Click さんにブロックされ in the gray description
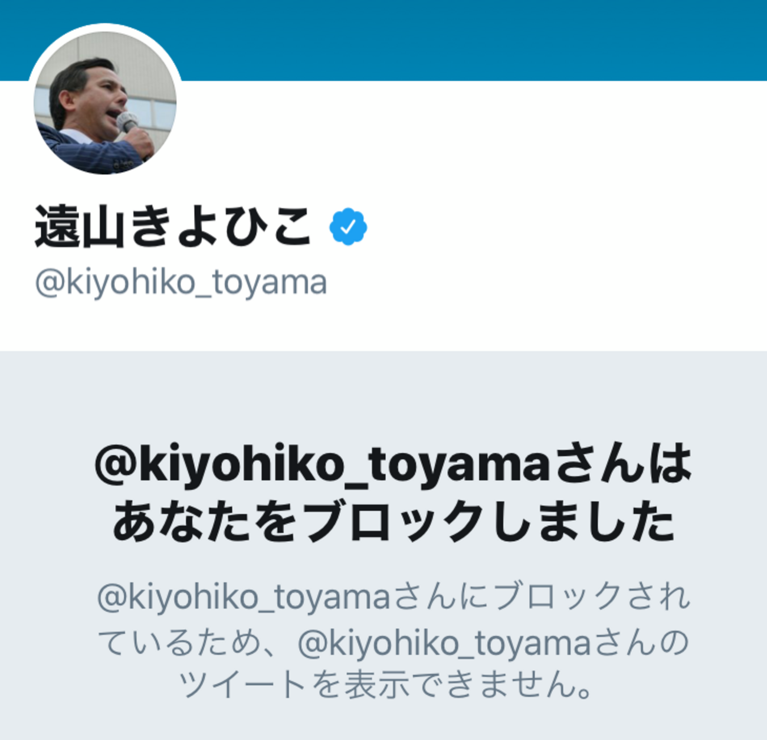 pyautogui.click(x=540, y=597)
